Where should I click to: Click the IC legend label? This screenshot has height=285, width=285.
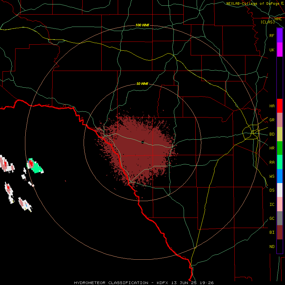pos(272,205)
